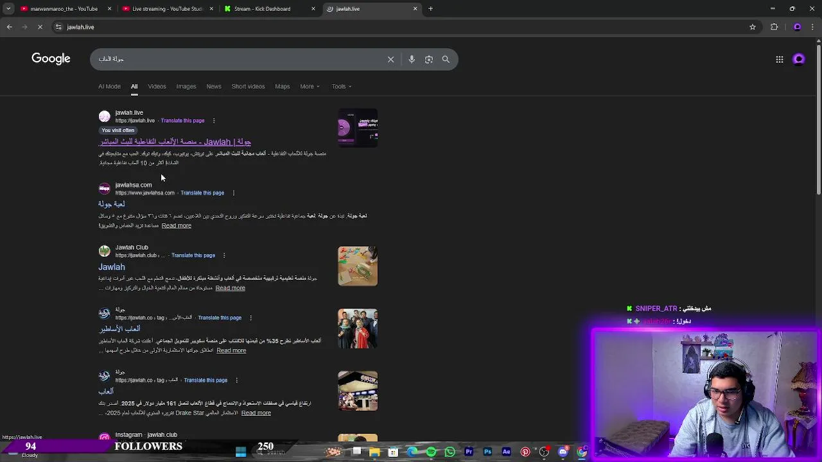Viewport: 822px width, 462px height.
Task: Bookmark this page with star icon
Action: 753,27
